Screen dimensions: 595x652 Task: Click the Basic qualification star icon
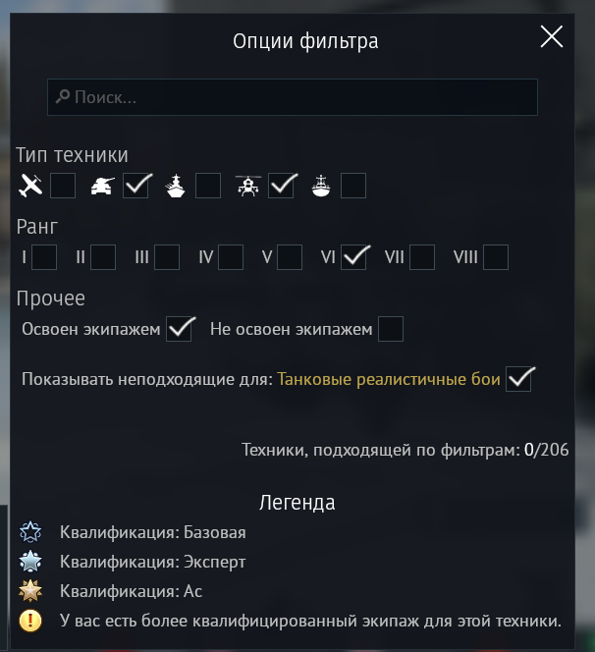31,532
